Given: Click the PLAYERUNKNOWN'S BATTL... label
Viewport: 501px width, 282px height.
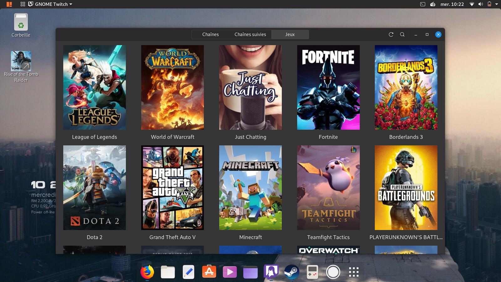Looking at the screenshot, I should point(406,237).
